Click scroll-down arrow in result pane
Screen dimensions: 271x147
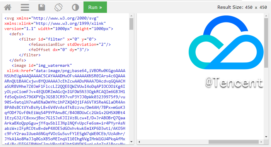pos(266,137)
